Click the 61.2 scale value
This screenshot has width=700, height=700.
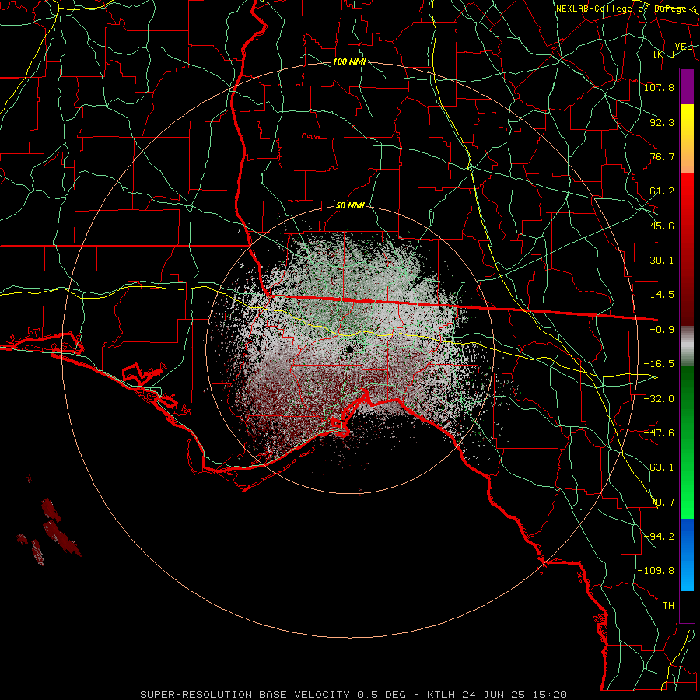coord(662,191)
